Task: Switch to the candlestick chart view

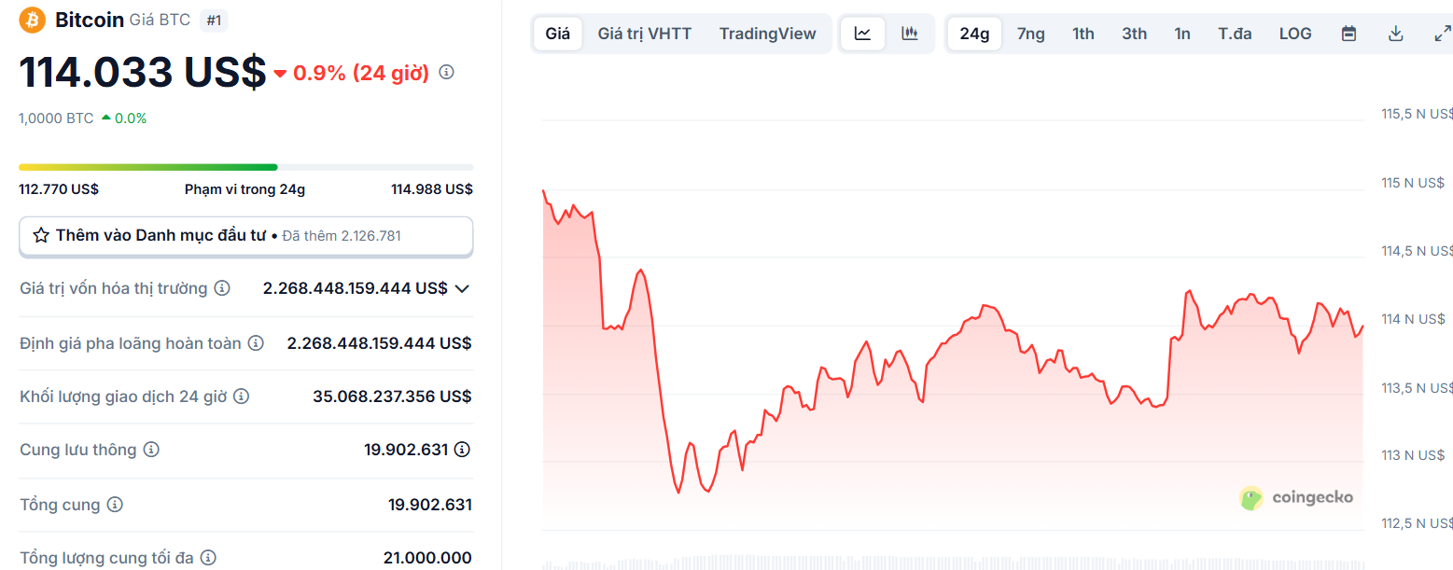Action: tap(910, 34)
